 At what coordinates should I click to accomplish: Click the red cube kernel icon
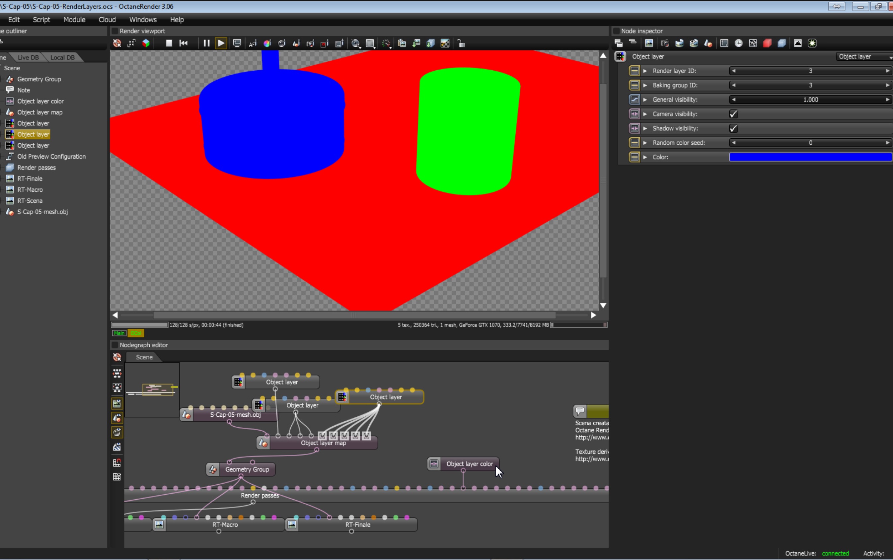(x=767, y=43)
